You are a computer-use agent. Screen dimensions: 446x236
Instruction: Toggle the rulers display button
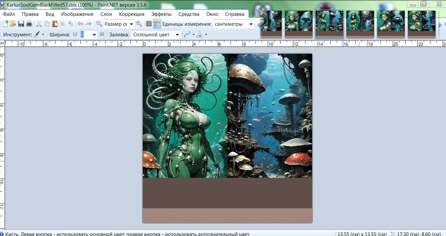tap(157, 24)
